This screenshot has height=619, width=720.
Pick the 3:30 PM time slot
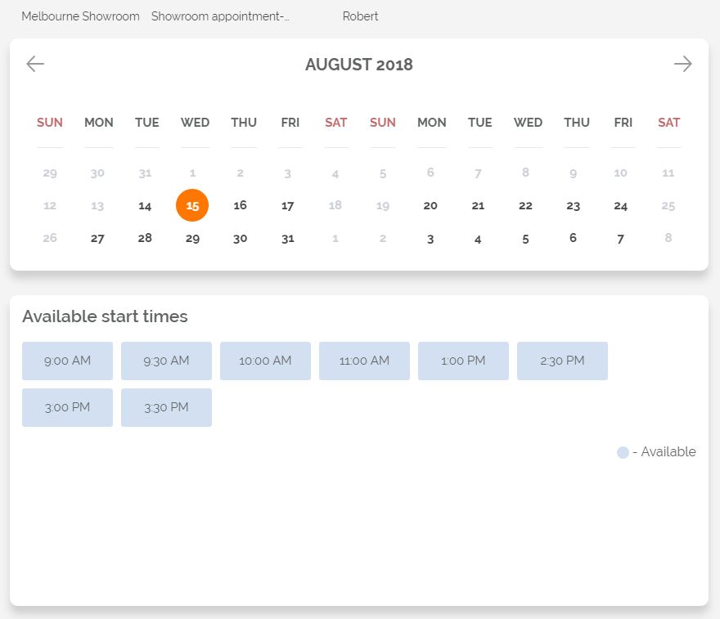click(166, 407)
